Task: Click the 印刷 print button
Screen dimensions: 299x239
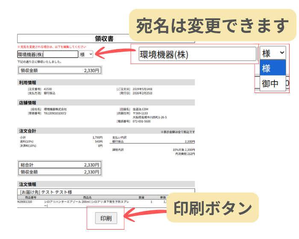Action: click(x=106, y=218)
